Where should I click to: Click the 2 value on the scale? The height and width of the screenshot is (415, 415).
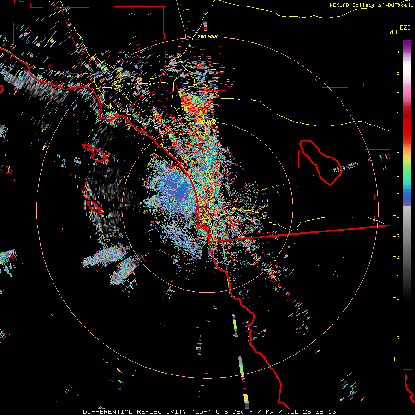398,154
